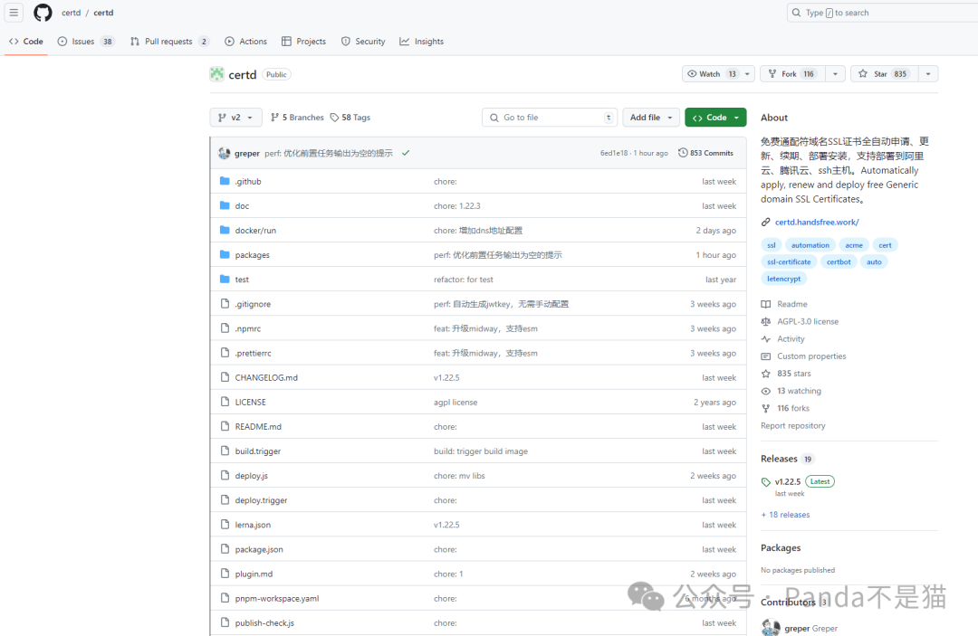The image size is (978, 636).
Task: Click the LICENSE file icon
Action: point(225,402)
